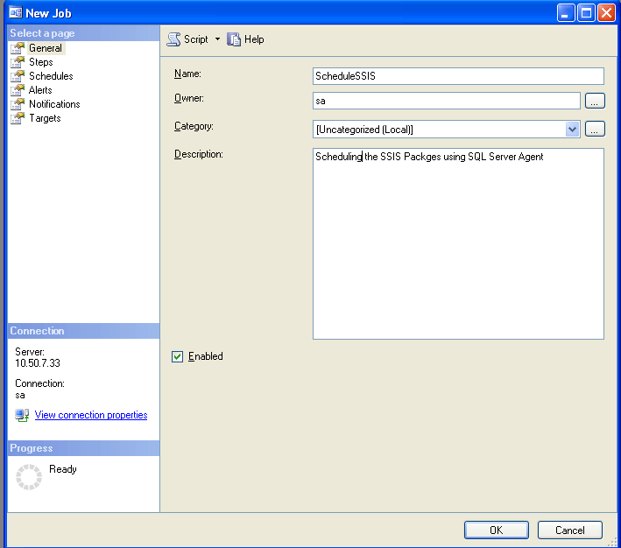Click the Notifications page icon
Image resolution: width=621 pixels, height=548 pixels.
[x=17, y=104]
